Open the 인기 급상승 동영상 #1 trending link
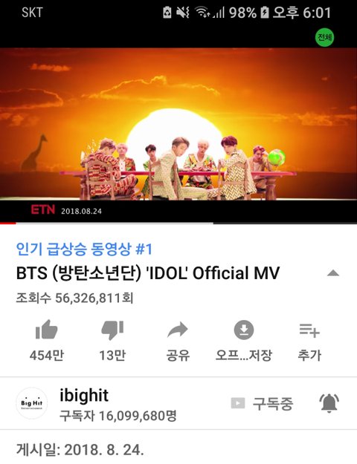 (x=84, y=249)
